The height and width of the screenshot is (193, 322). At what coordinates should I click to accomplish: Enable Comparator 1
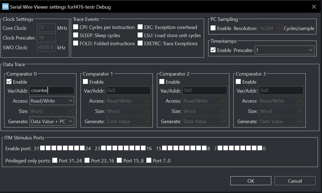tap(85, 82)
